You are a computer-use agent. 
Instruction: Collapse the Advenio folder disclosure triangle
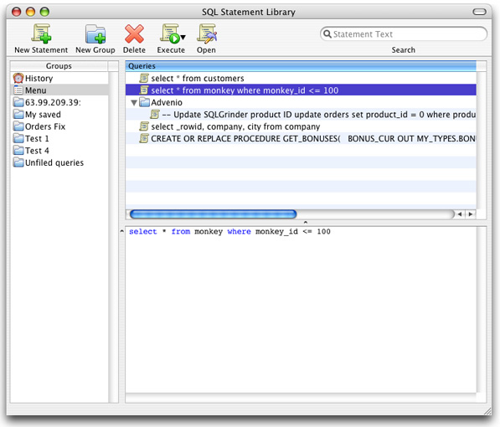coord(134,103)
